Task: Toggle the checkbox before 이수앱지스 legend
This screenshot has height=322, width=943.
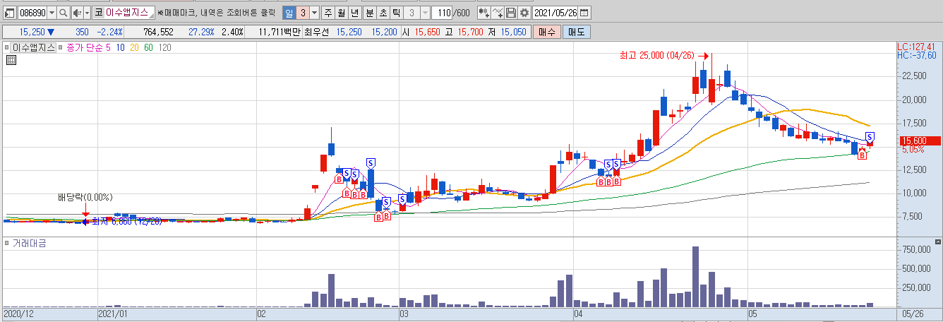Action: click(7, 47)
